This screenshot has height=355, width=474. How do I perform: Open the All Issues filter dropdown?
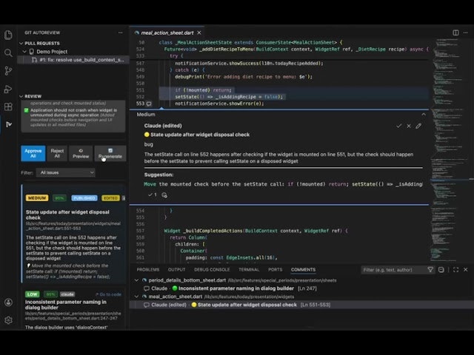pos(66,172)
